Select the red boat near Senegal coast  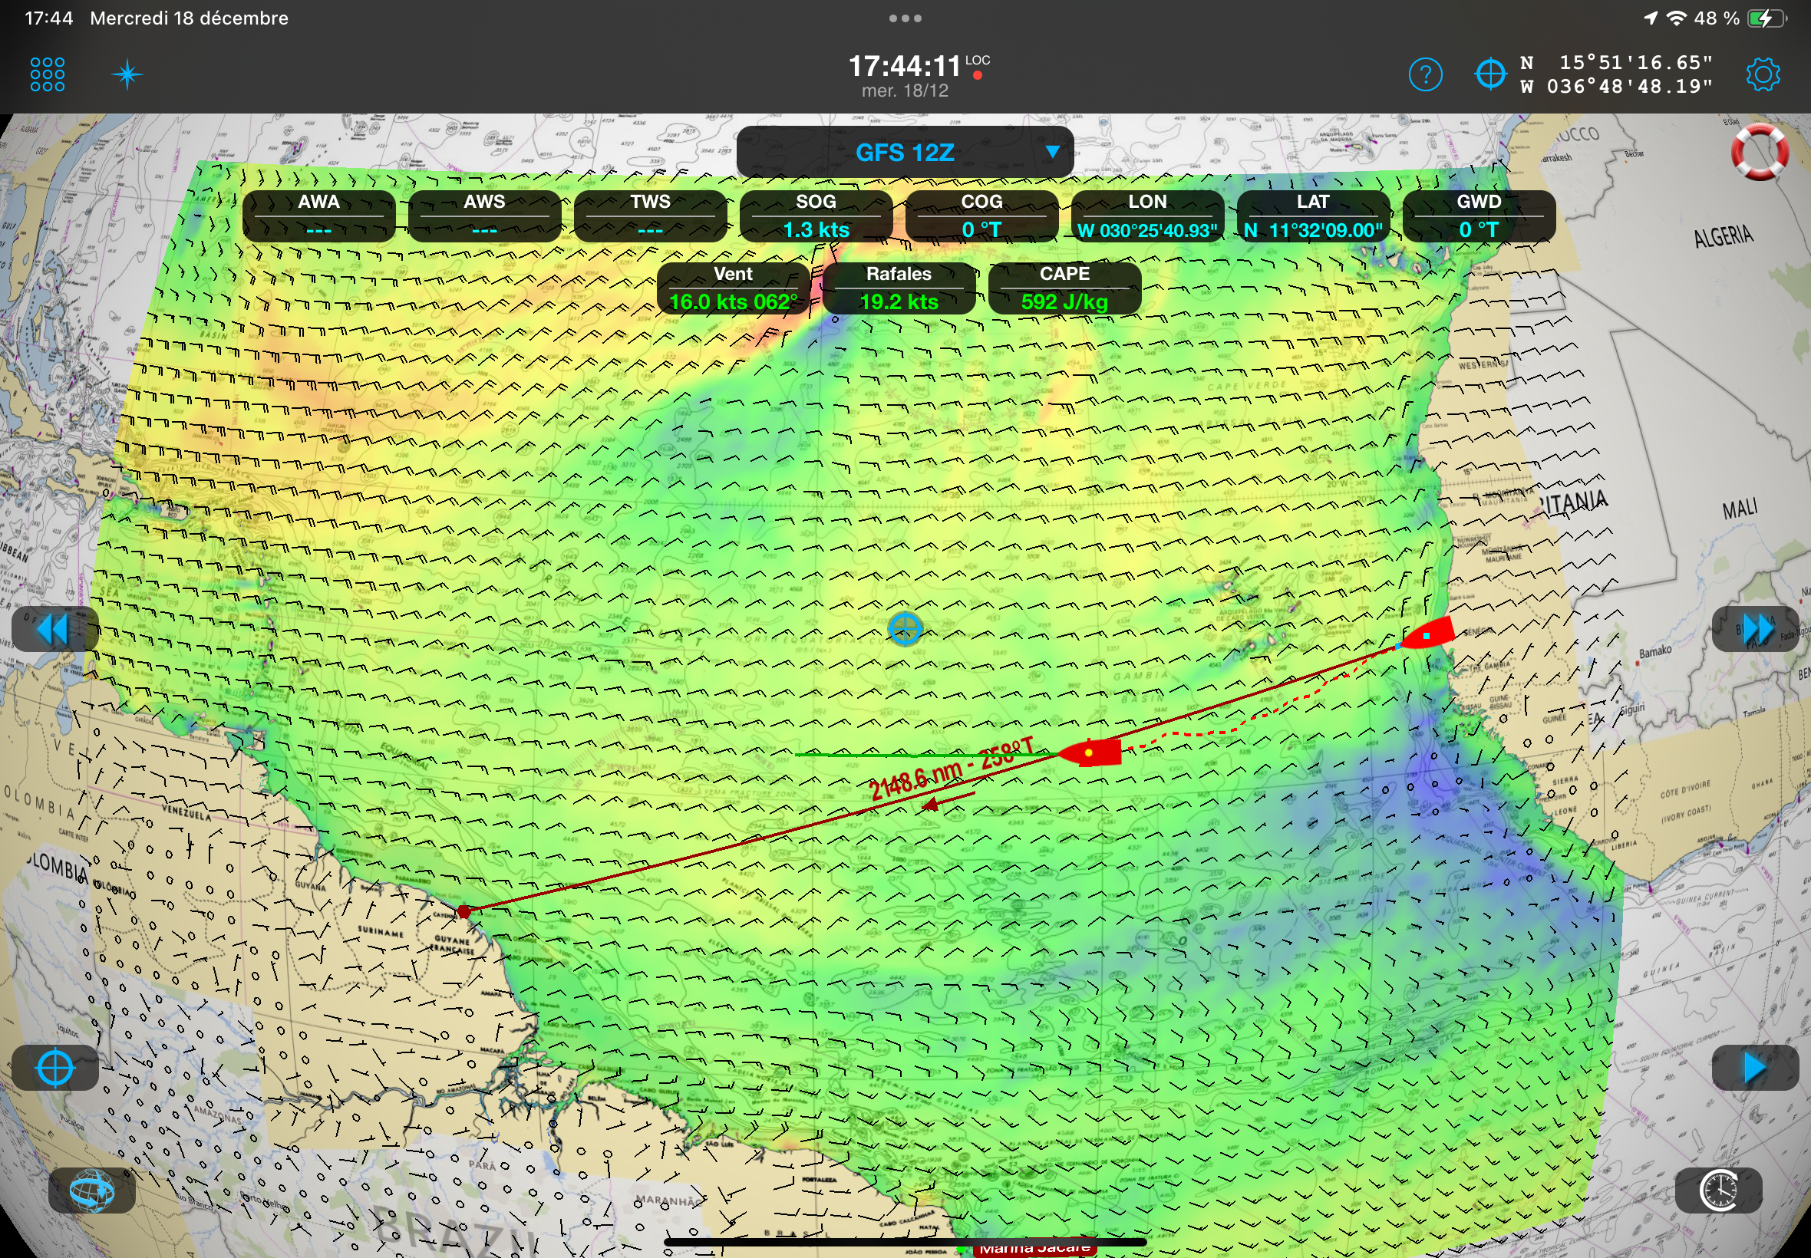[x=1429, y=634]
